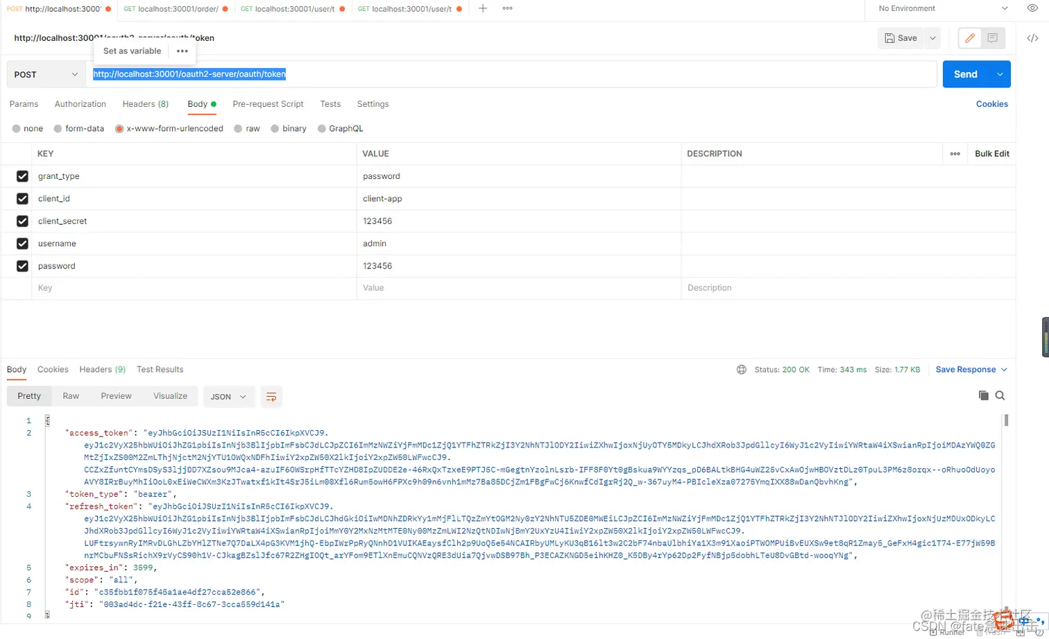
Task: Switch to the Params tab
Action: point(24,104)
